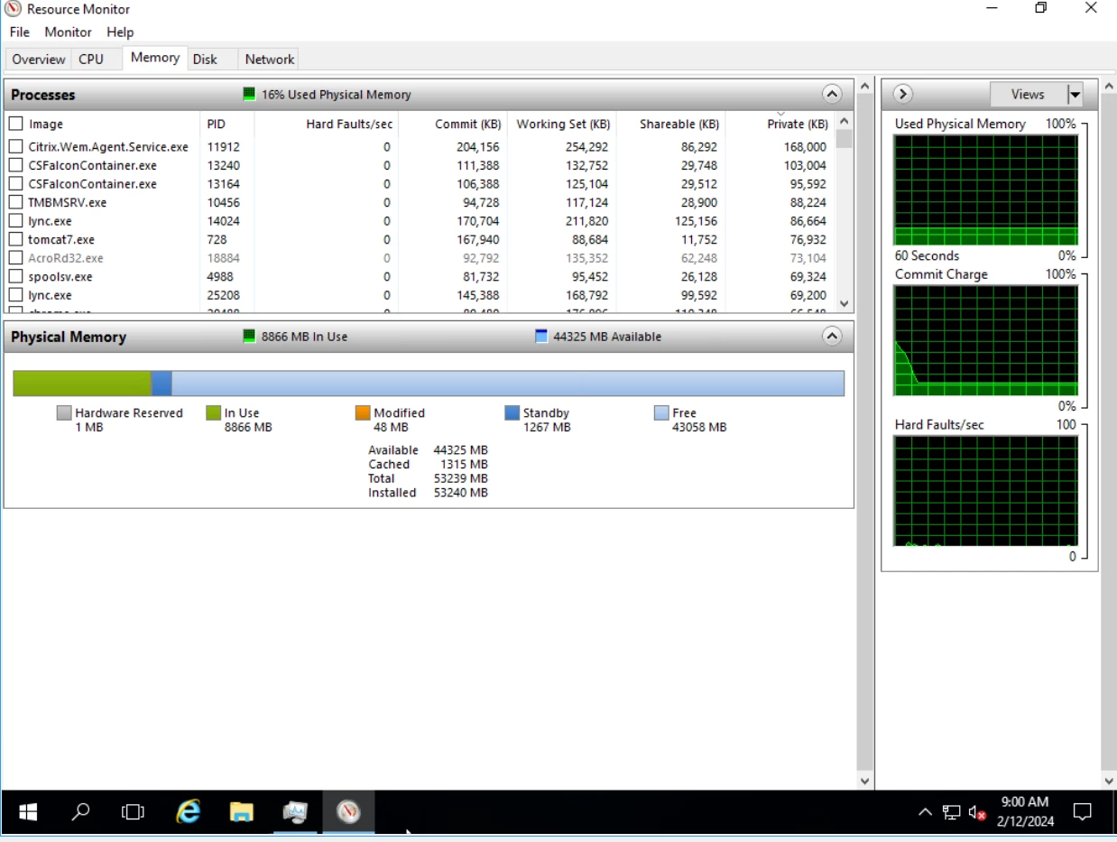Show hidden system tray icons
The image size is (1117, 842).
925,812
